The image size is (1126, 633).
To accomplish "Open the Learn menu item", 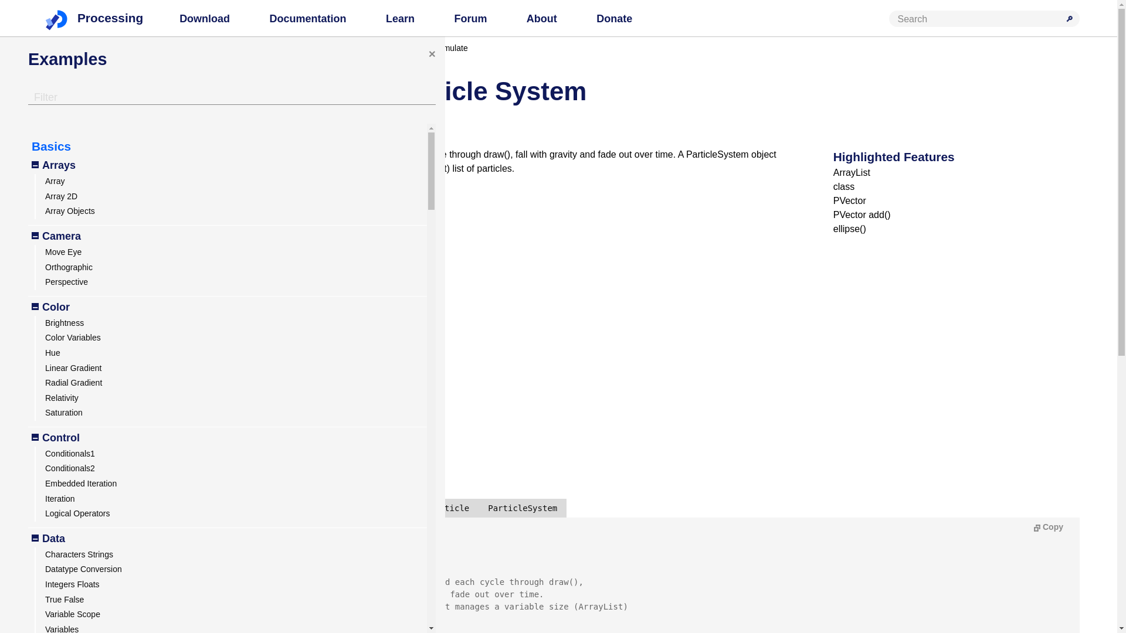I will [400, 19].
